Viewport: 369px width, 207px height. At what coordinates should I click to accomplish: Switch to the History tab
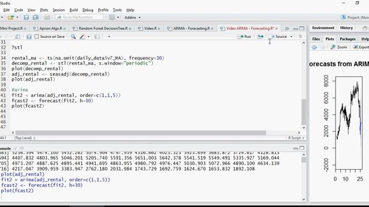[347, 28]
